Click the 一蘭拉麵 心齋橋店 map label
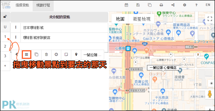 pyautogui.click(x=163, y=68)
